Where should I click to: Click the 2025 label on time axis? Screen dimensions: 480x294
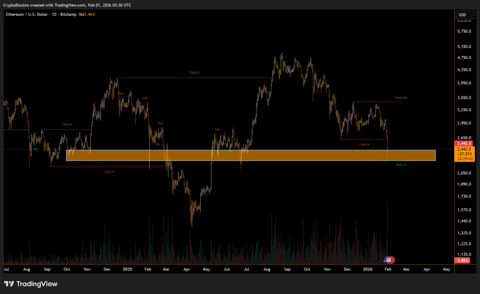point(128,270)
